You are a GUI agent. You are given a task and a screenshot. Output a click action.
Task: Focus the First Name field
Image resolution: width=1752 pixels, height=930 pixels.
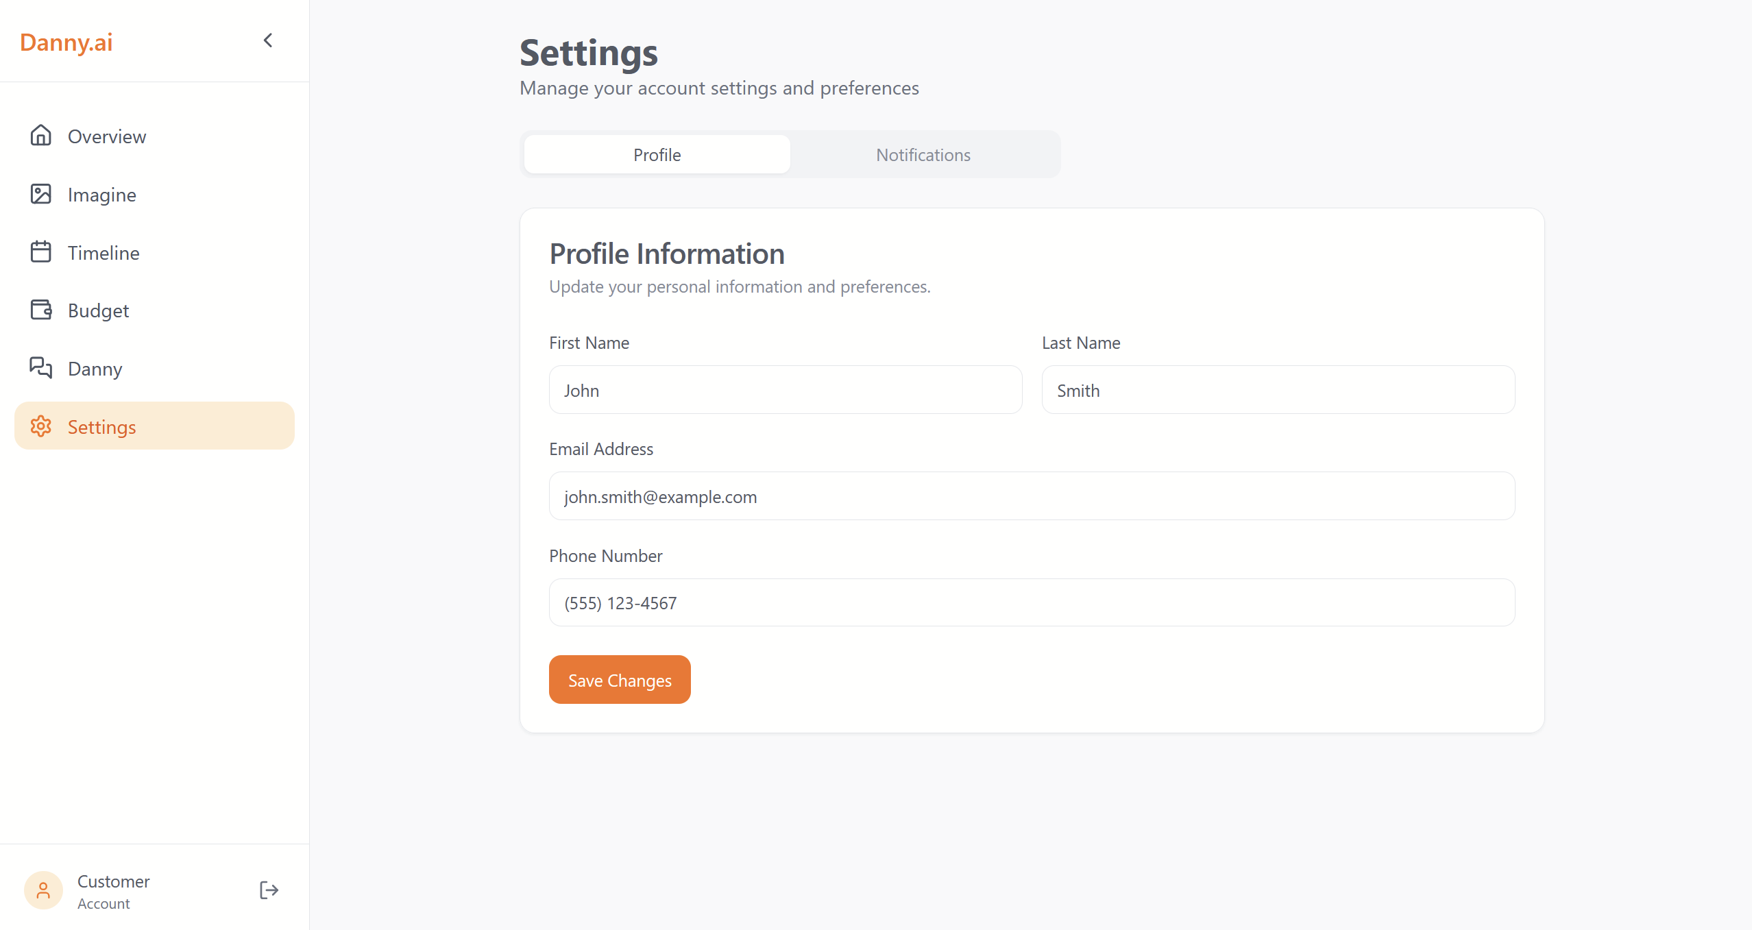[785, 390]
